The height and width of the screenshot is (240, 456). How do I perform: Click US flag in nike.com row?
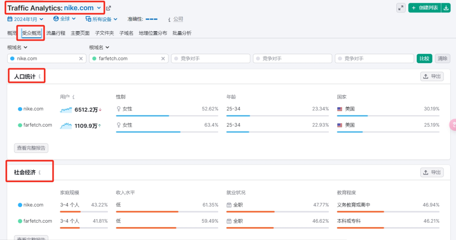(340, 109)
